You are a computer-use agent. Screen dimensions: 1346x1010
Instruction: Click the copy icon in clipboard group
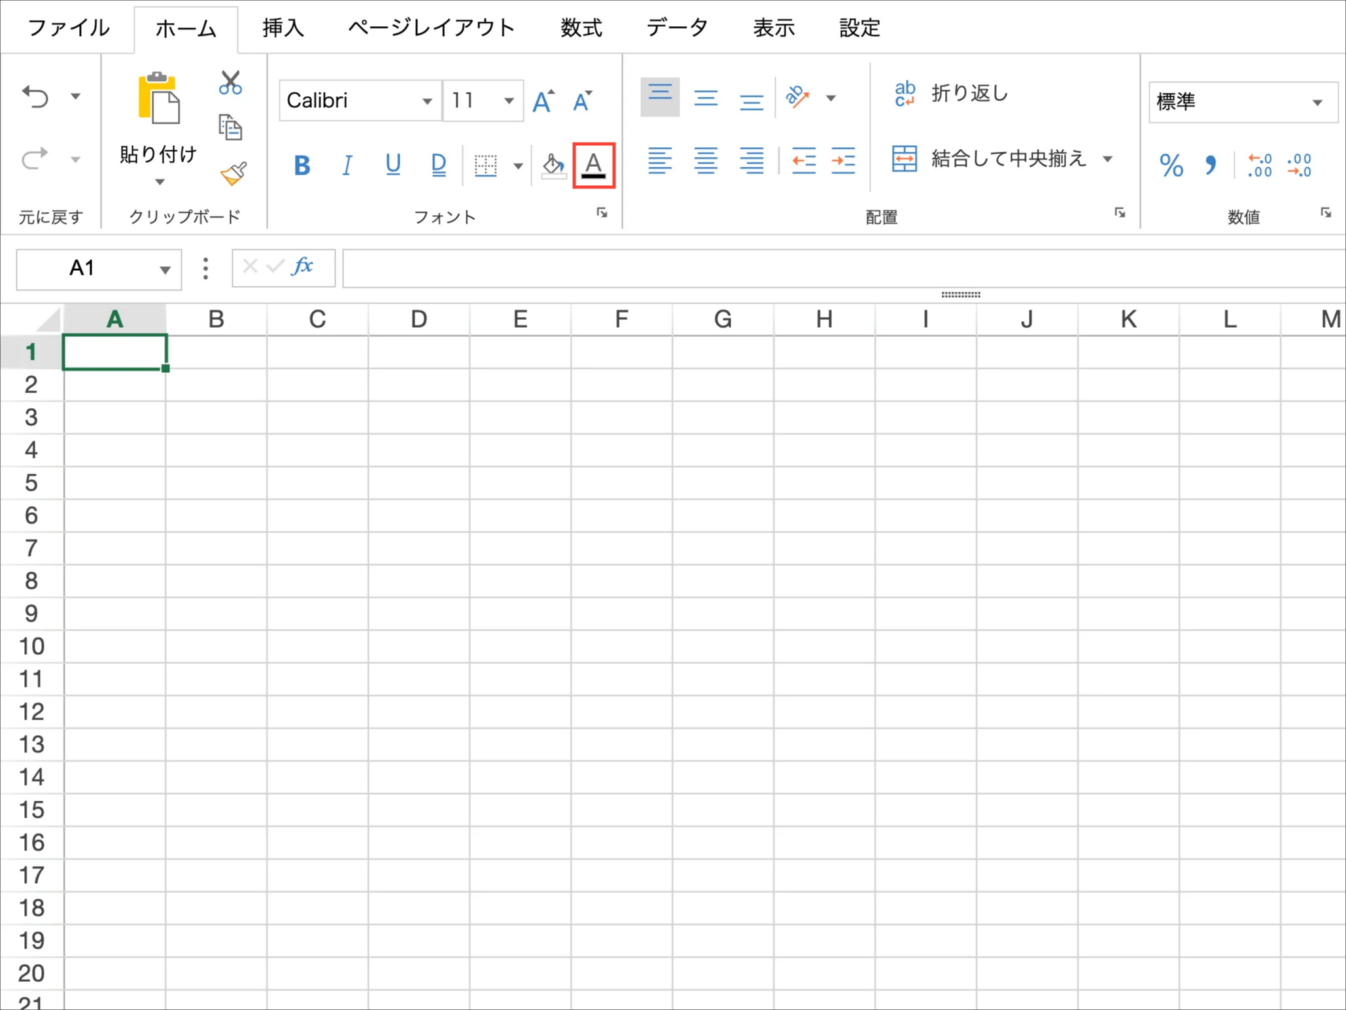(230, 128)
